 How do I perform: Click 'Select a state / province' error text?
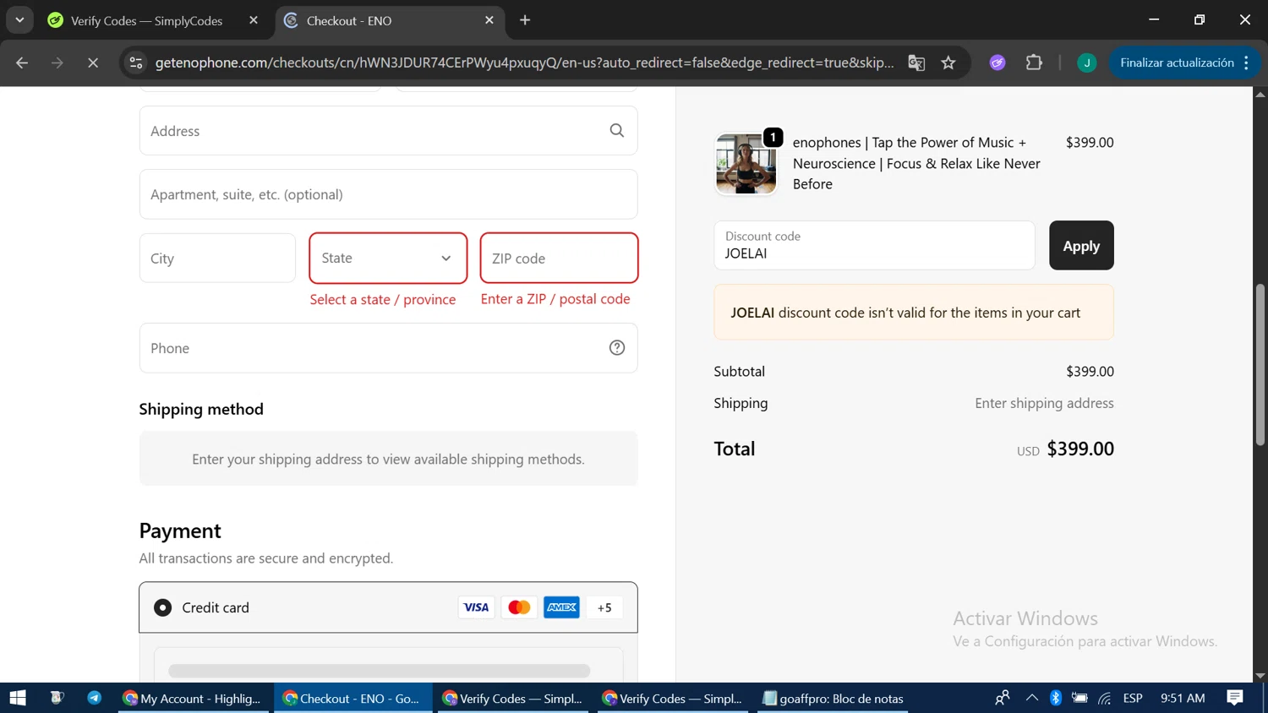coord(383,299)
